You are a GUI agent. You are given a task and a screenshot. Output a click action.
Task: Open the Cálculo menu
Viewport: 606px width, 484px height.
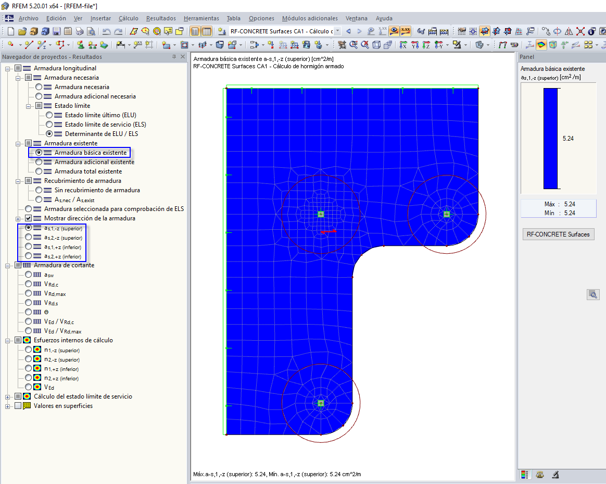click(128, 18)
